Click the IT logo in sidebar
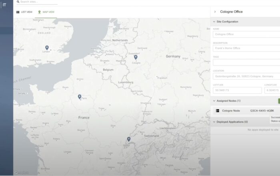Screen dimensions: 280x176 [x=4, y=5]
